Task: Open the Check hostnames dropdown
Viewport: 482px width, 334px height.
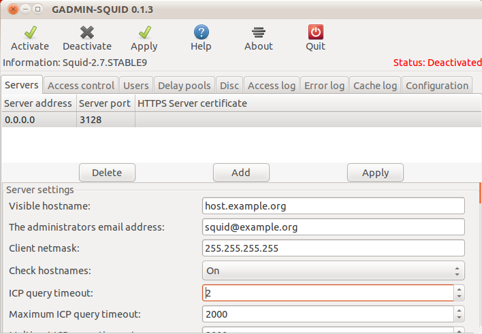Action: 333,270
